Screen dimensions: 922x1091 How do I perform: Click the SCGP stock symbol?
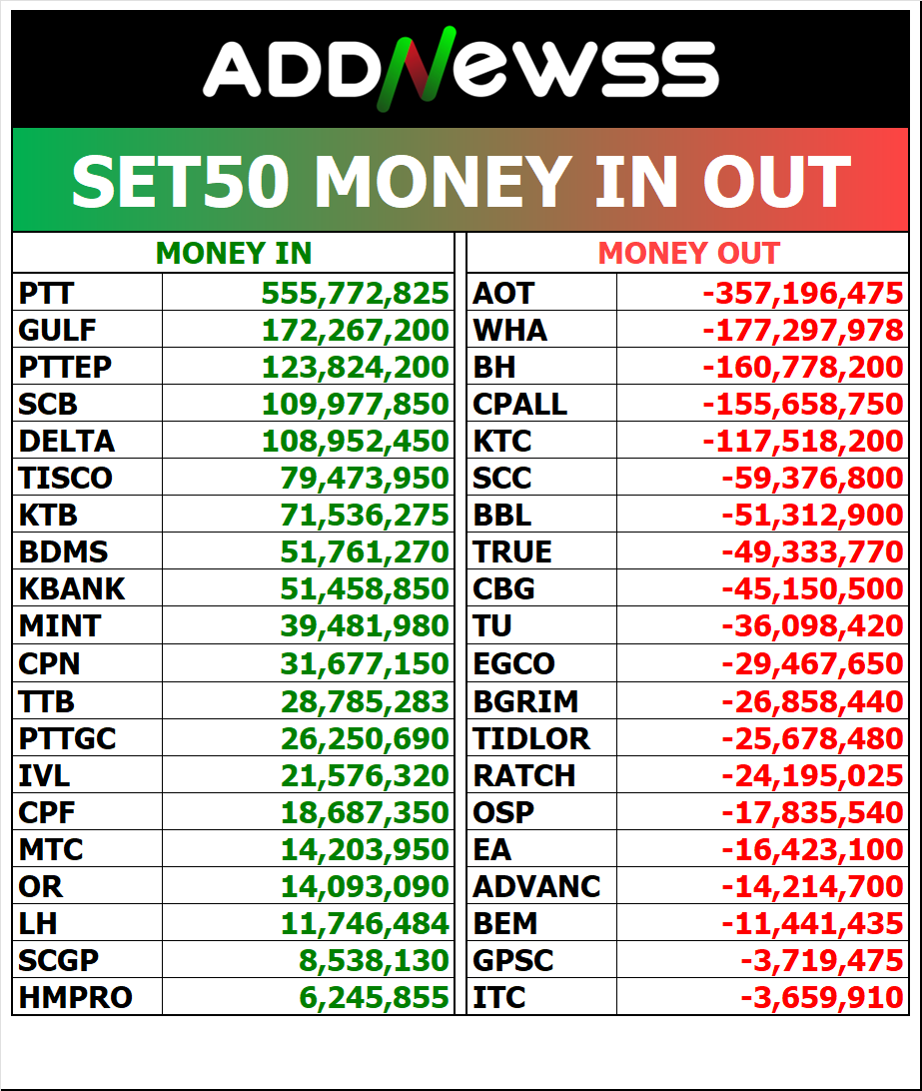pos(59,959)
